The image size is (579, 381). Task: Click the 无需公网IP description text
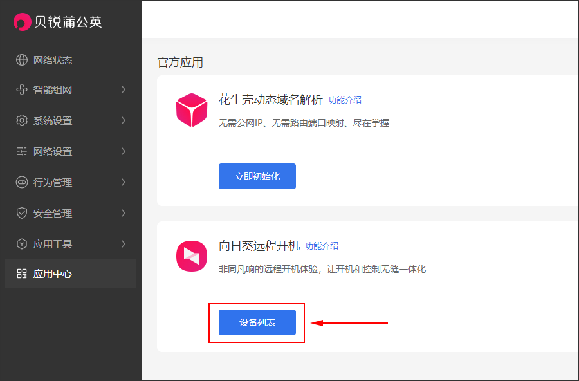304,123
